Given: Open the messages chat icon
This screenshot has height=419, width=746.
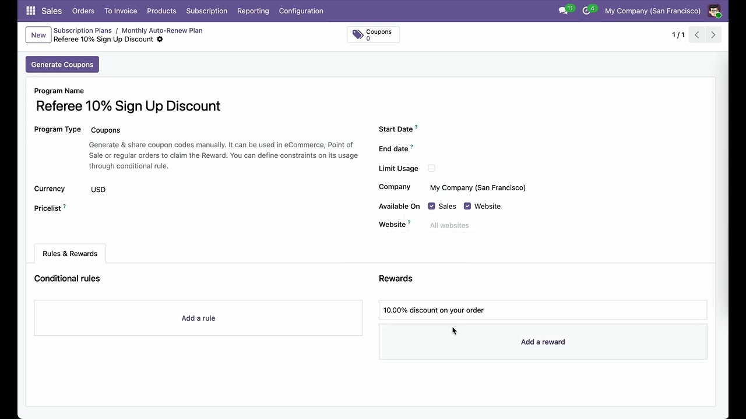Looking at the screenshot, I should 563,11.
